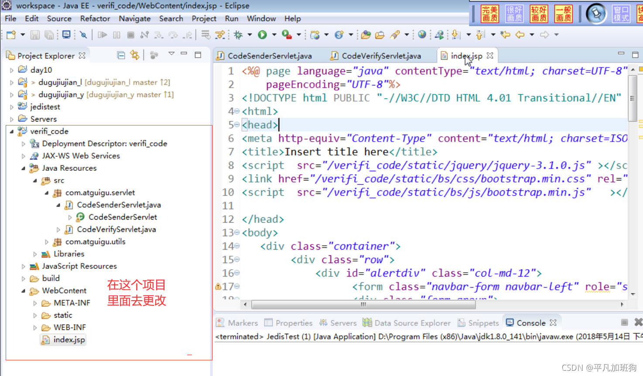Click the Run Last Tool (external tools) icon
The height and width of the screenshot is (376, 643).
click(x=287, y=35)
